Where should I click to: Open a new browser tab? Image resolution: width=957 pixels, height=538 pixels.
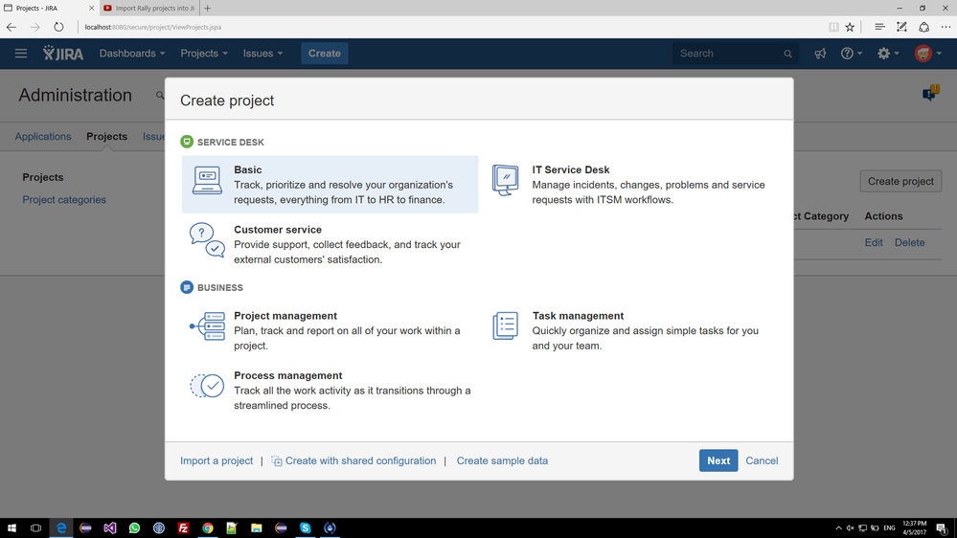pyautogui.click(x=208, y=8)
